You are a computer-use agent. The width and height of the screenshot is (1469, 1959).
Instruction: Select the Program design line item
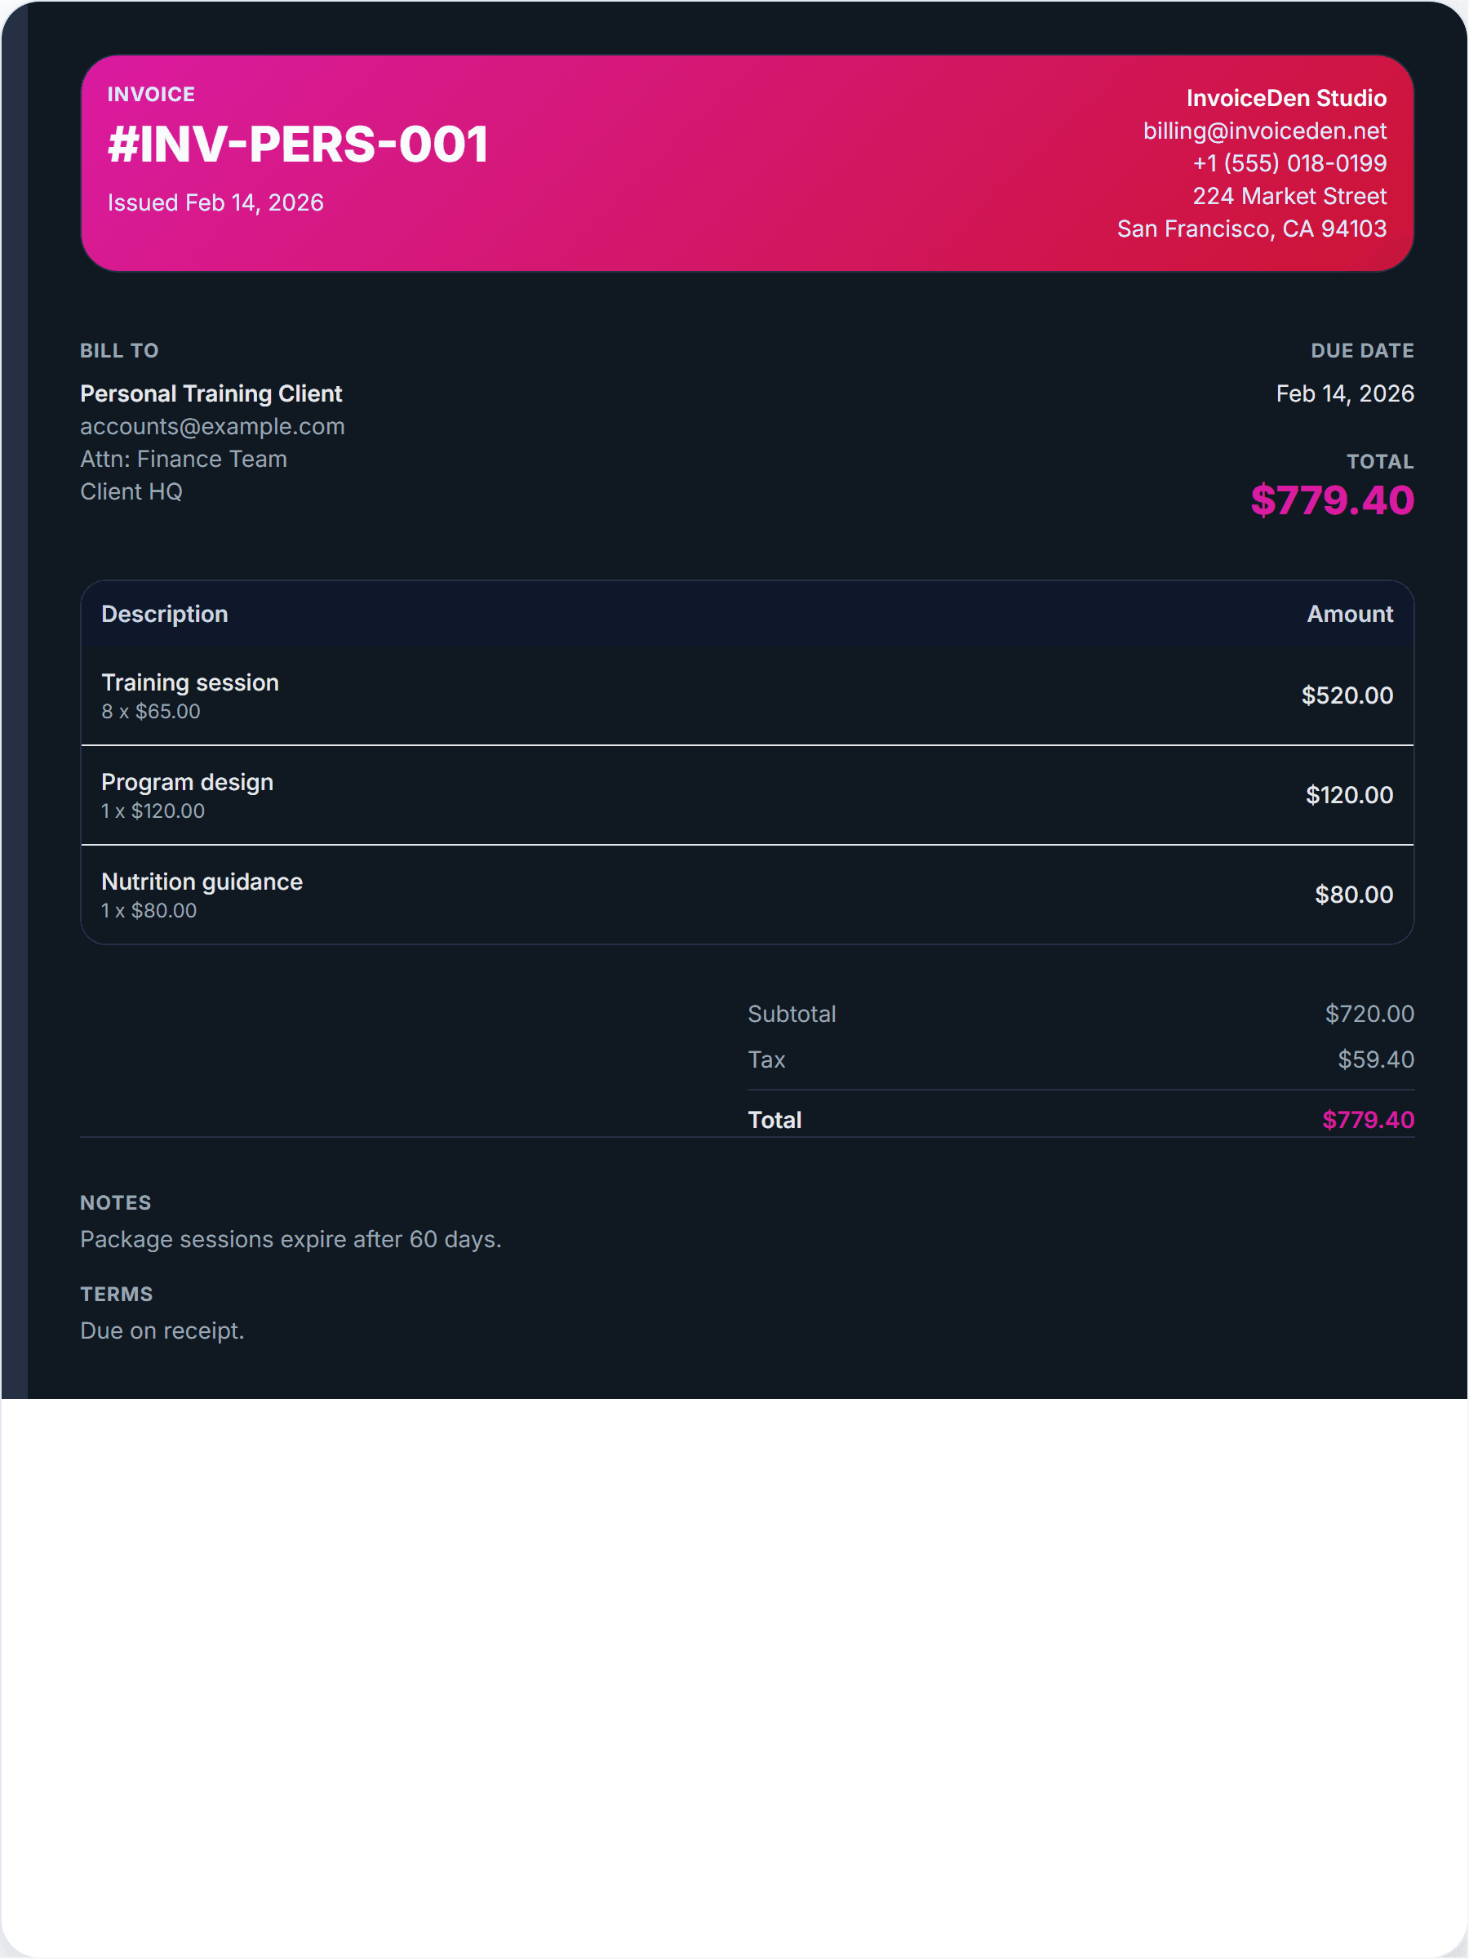coord(187,782)
